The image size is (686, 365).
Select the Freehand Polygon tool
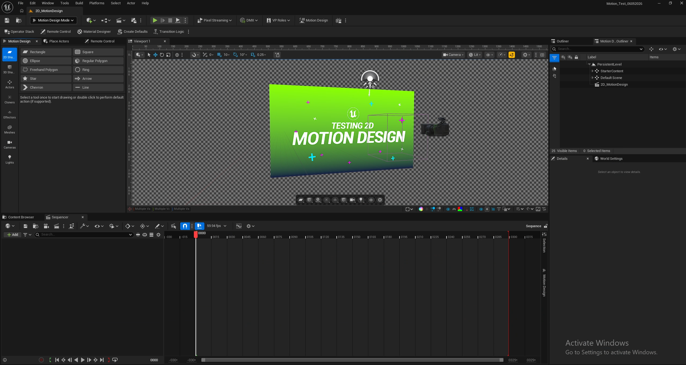(46, 70)
